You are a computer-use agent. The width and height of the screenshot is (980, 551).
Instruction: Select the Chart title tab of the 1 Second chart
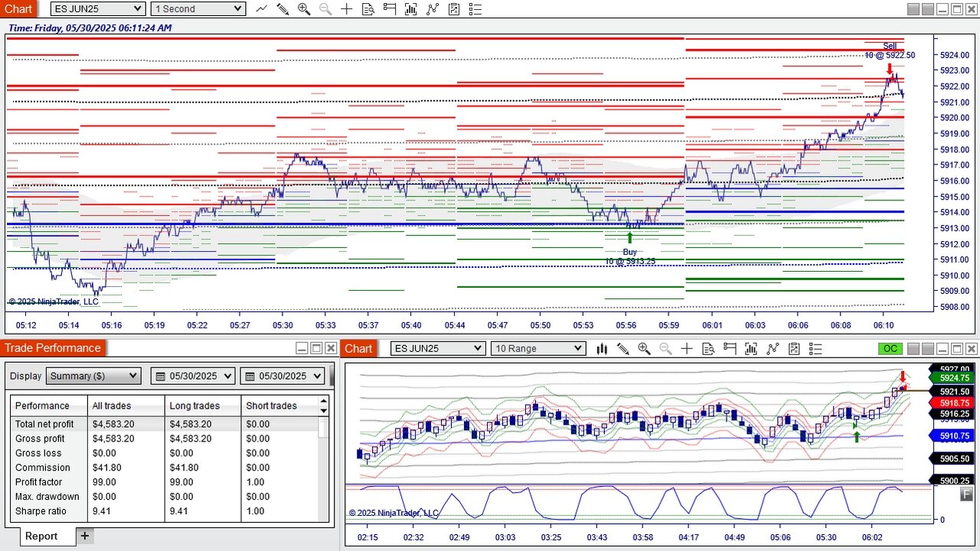click(18, 8)
